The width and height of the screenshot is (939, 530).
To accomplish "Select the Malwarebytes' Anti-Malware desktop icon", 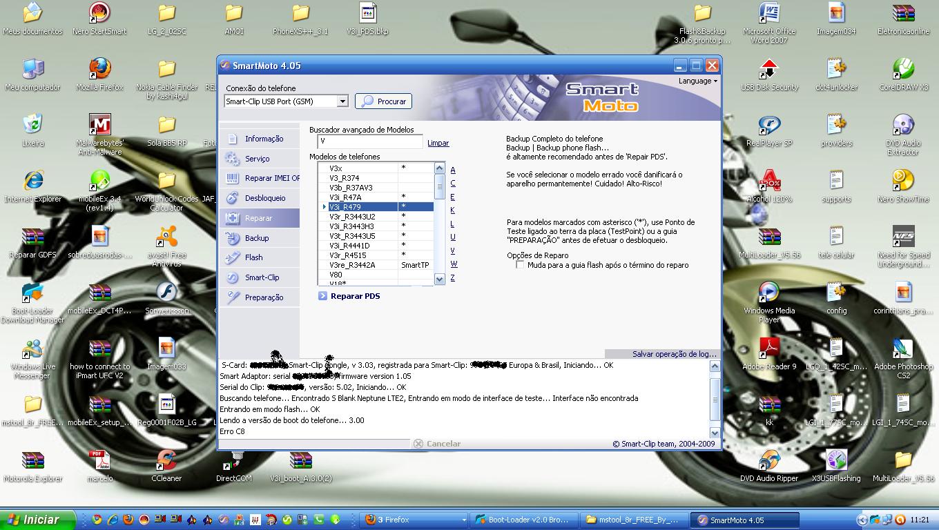I will pyautogui.click(x=100, y=135).
